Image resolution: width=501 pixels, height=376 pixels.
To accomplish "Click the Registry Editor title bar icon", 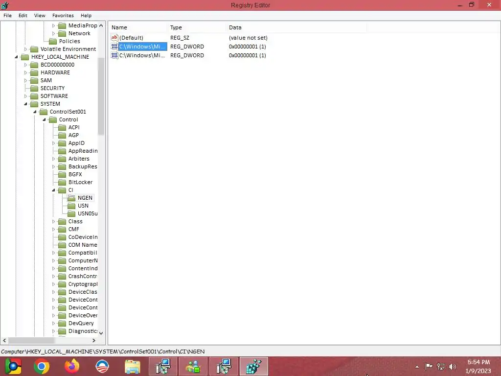I will pyautogui.click(x=5, y=5).
